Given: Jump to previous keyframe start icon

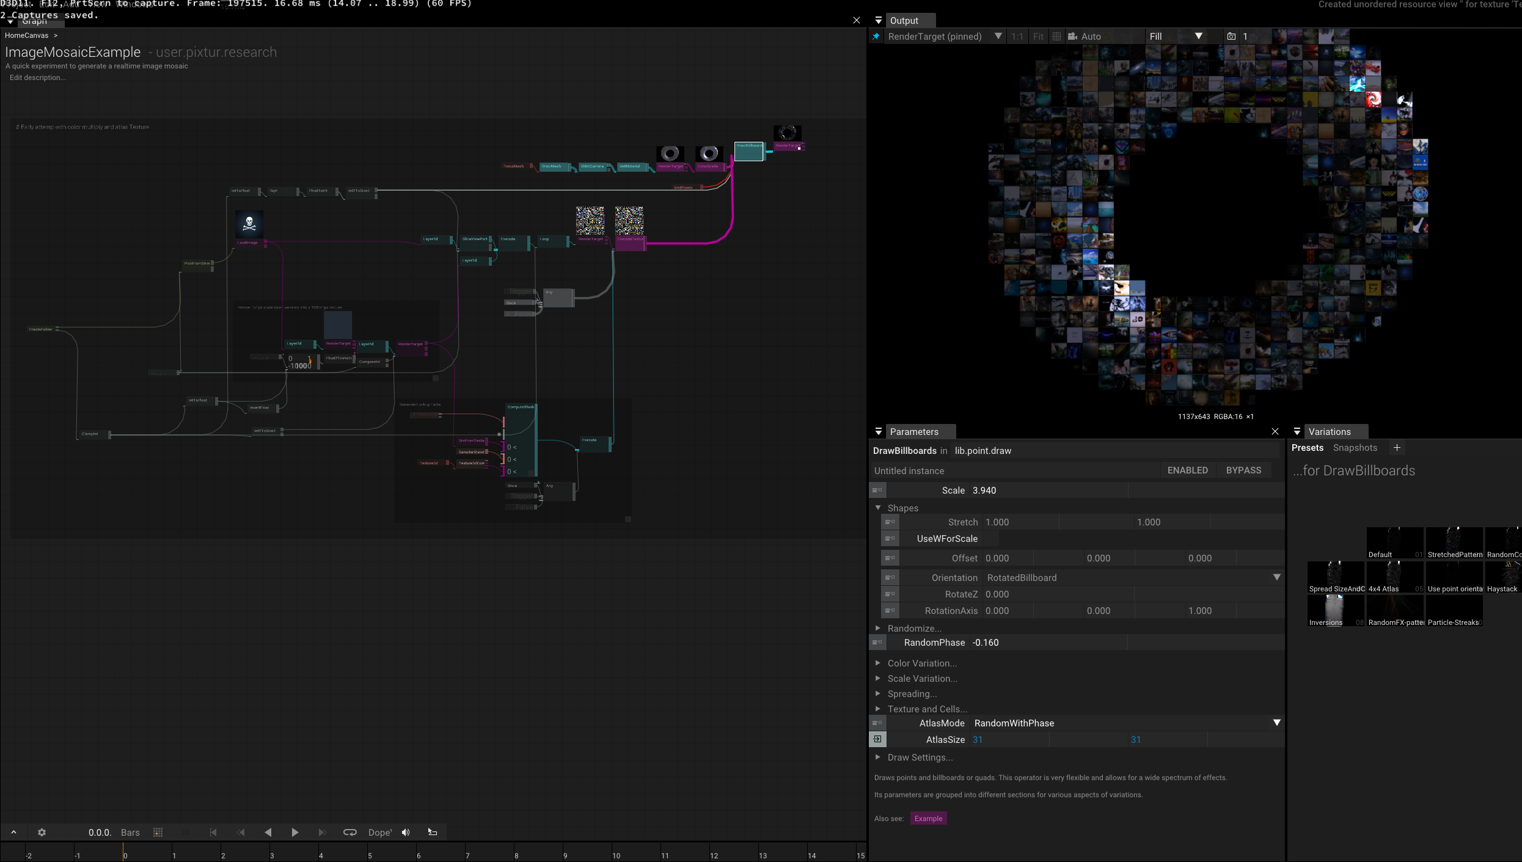Looking at the screenshot, I should [213, 832].
